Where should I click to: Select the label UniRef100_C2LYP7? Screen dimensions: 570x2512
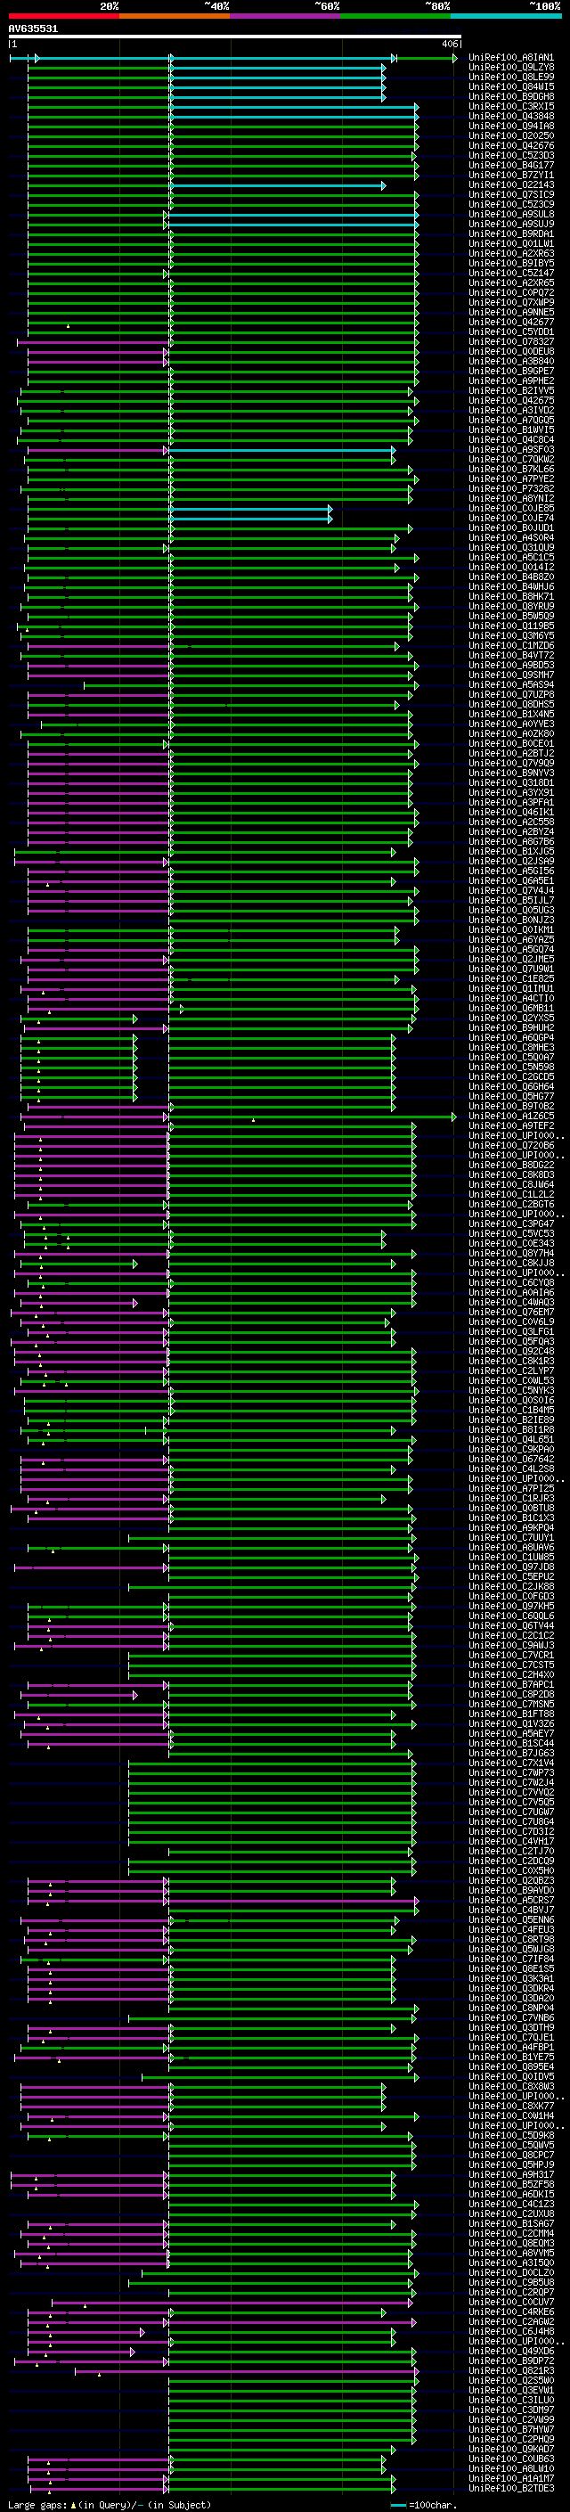pos(511,1371)
